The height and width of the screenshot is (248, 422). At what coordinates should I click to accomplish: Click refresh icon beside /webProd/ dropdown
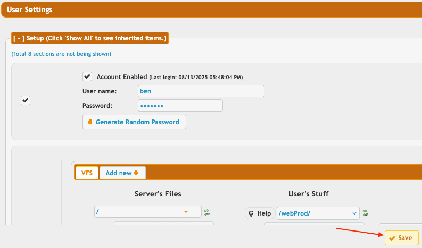(365, 213)
